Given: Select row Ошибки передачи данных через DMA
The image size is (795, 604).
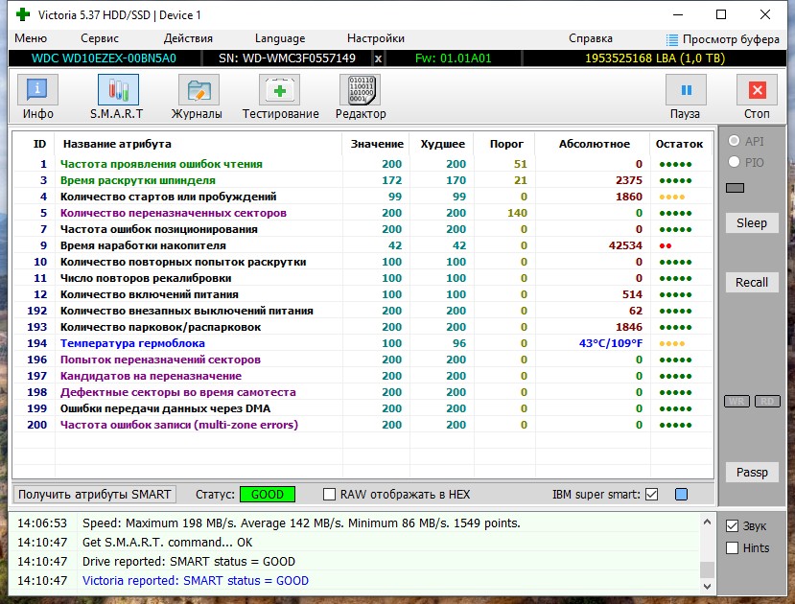Looking at the screenshot, I should (x=362, y=408).
